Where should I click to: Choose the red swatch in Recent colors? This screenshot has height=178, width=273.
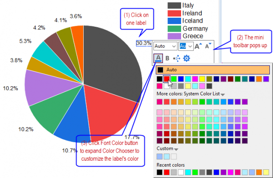[167, 172]
